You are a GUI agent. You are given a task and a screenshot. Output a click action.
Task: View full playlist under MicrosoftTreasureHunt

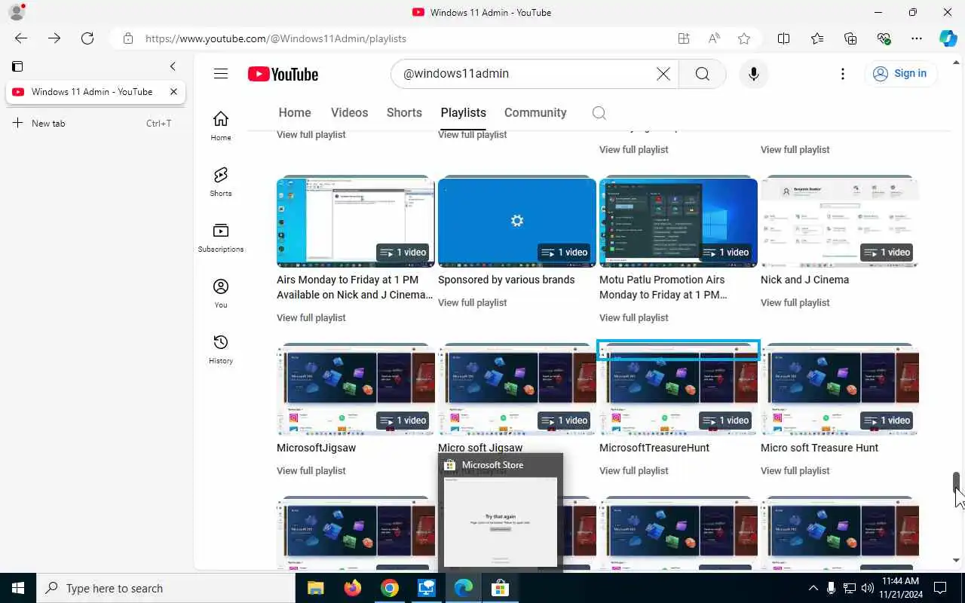point(634,471)
